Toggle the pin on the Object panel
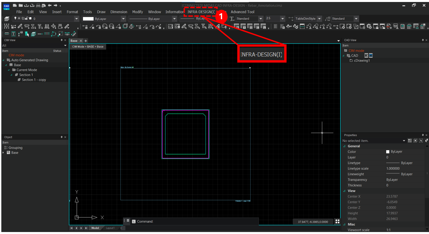The width and height of the screenshot is (429, 234). click(61, 137)
